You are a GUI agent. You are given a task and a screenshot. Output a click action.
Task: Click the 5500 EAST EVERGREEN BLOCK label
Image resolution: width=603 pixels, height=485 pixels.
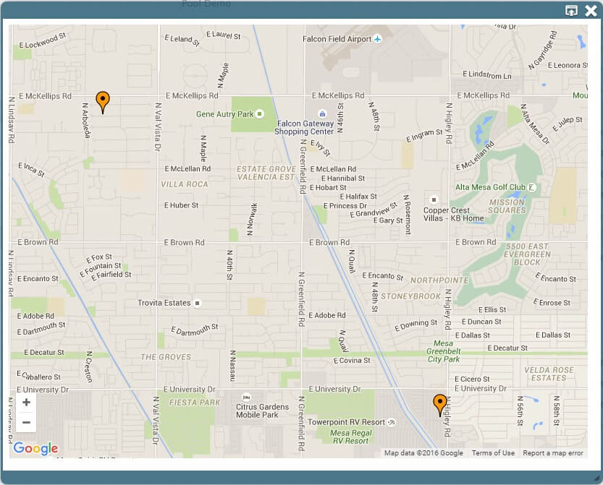[x=527, y=254]
